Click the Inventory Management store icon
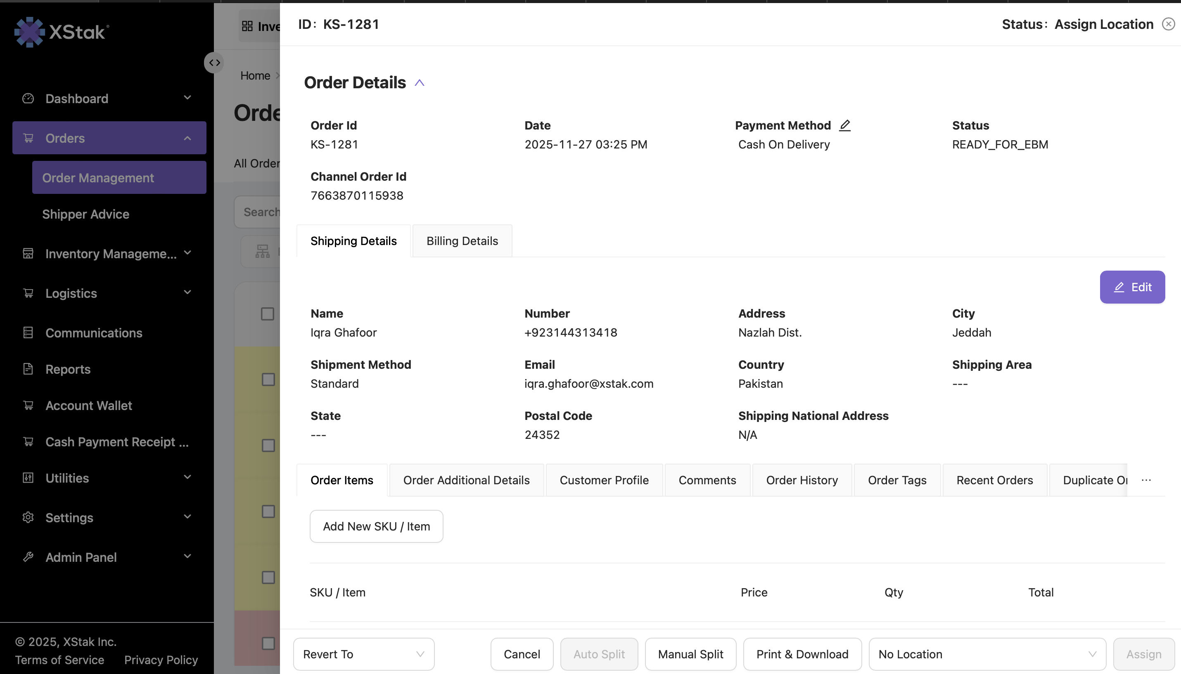The image size is (1181, 674). 28,253
